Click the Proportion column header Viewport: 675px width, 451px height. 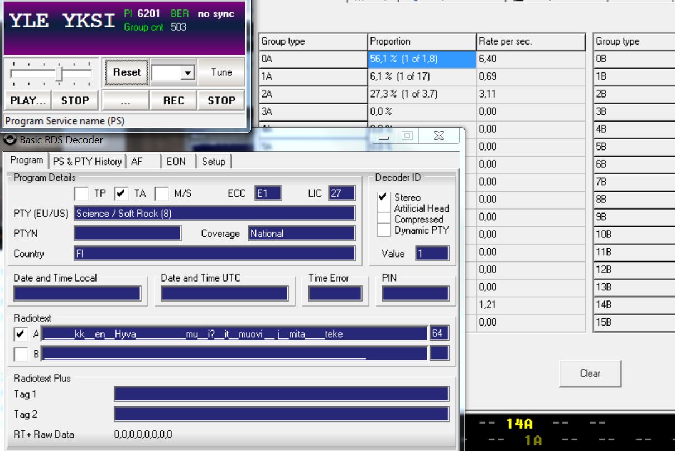[x=422, y=42]
